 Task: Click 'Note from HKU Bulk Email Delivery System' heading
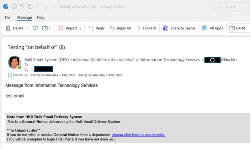45,117
